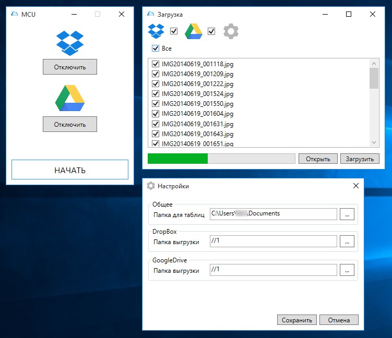Select file name IMG20140619_001524.jpg text
The height and width of the screenshot is (338, 392).
click(197, 94)
